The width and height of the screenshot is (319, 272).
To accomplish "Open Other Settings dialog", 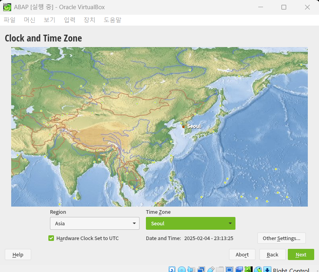I will [281, 238].
